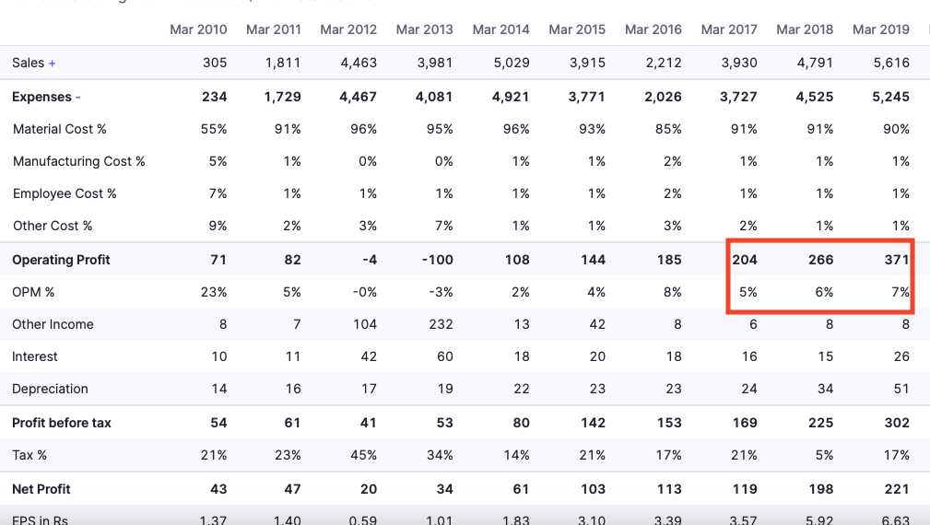Select the Mar 2013 Operating Profit value -100
The height and width of the screenshot is (525, 930).
437,261
